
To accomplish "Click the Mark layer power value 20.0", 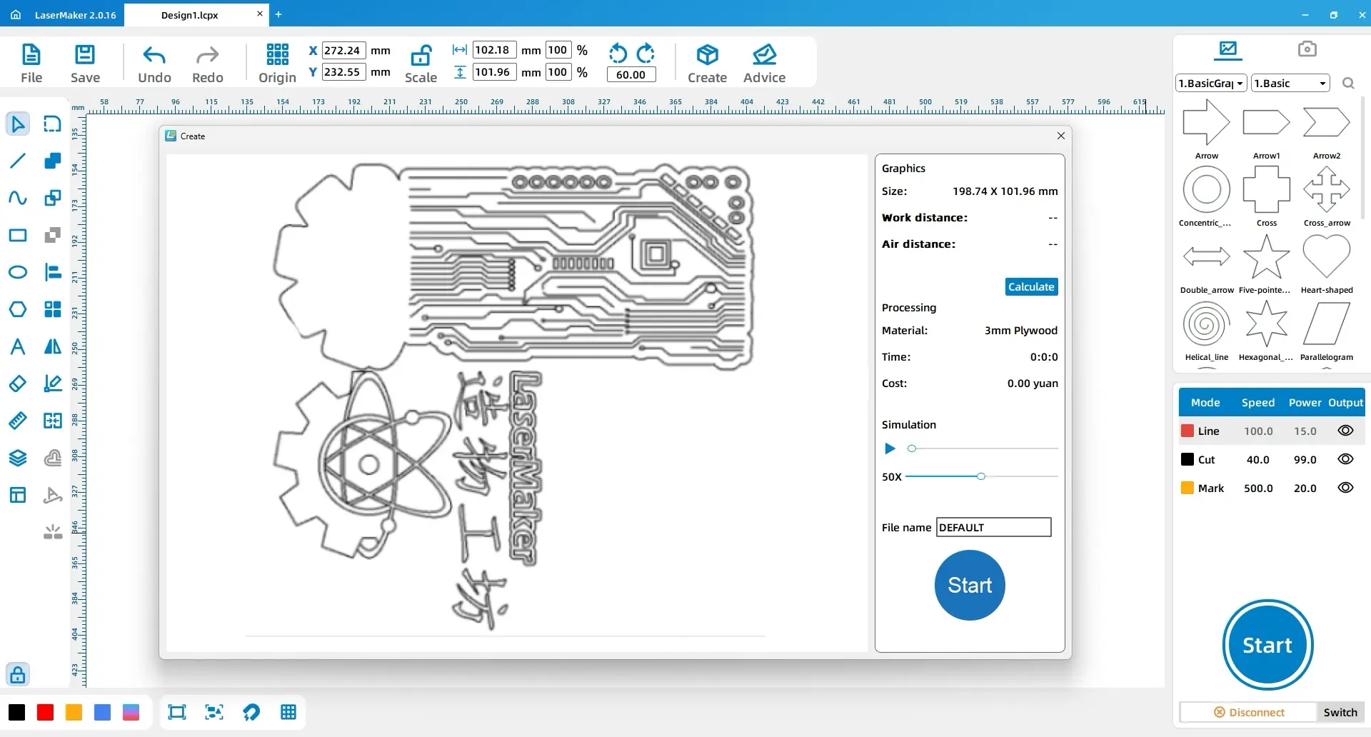I will [x=1305, y=488].
